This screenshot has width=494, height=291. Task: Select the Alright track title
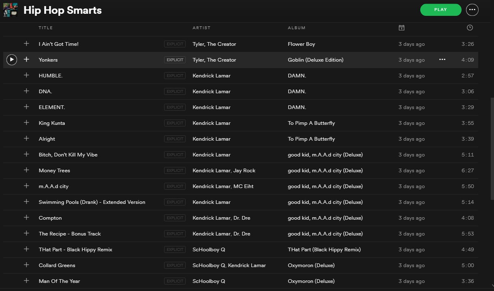(x=47, y=139)
